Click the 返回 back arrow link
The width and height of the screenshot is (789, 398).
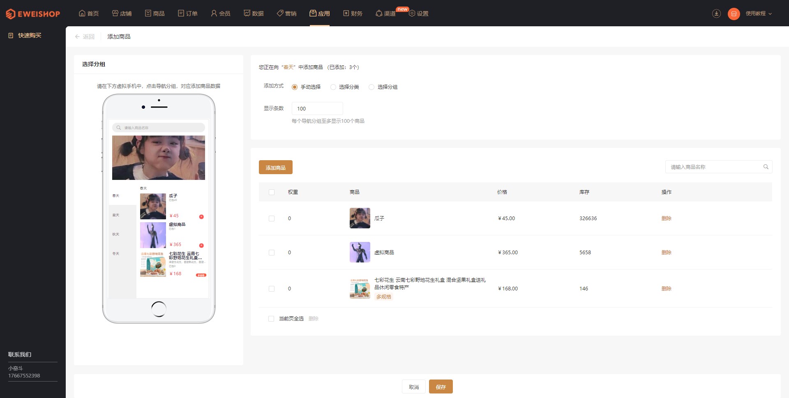85,37
